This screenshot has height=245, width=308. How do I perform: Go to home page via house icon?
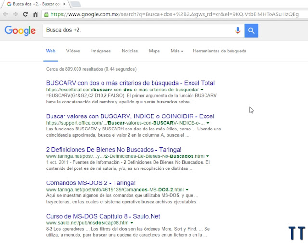point(35,14)
